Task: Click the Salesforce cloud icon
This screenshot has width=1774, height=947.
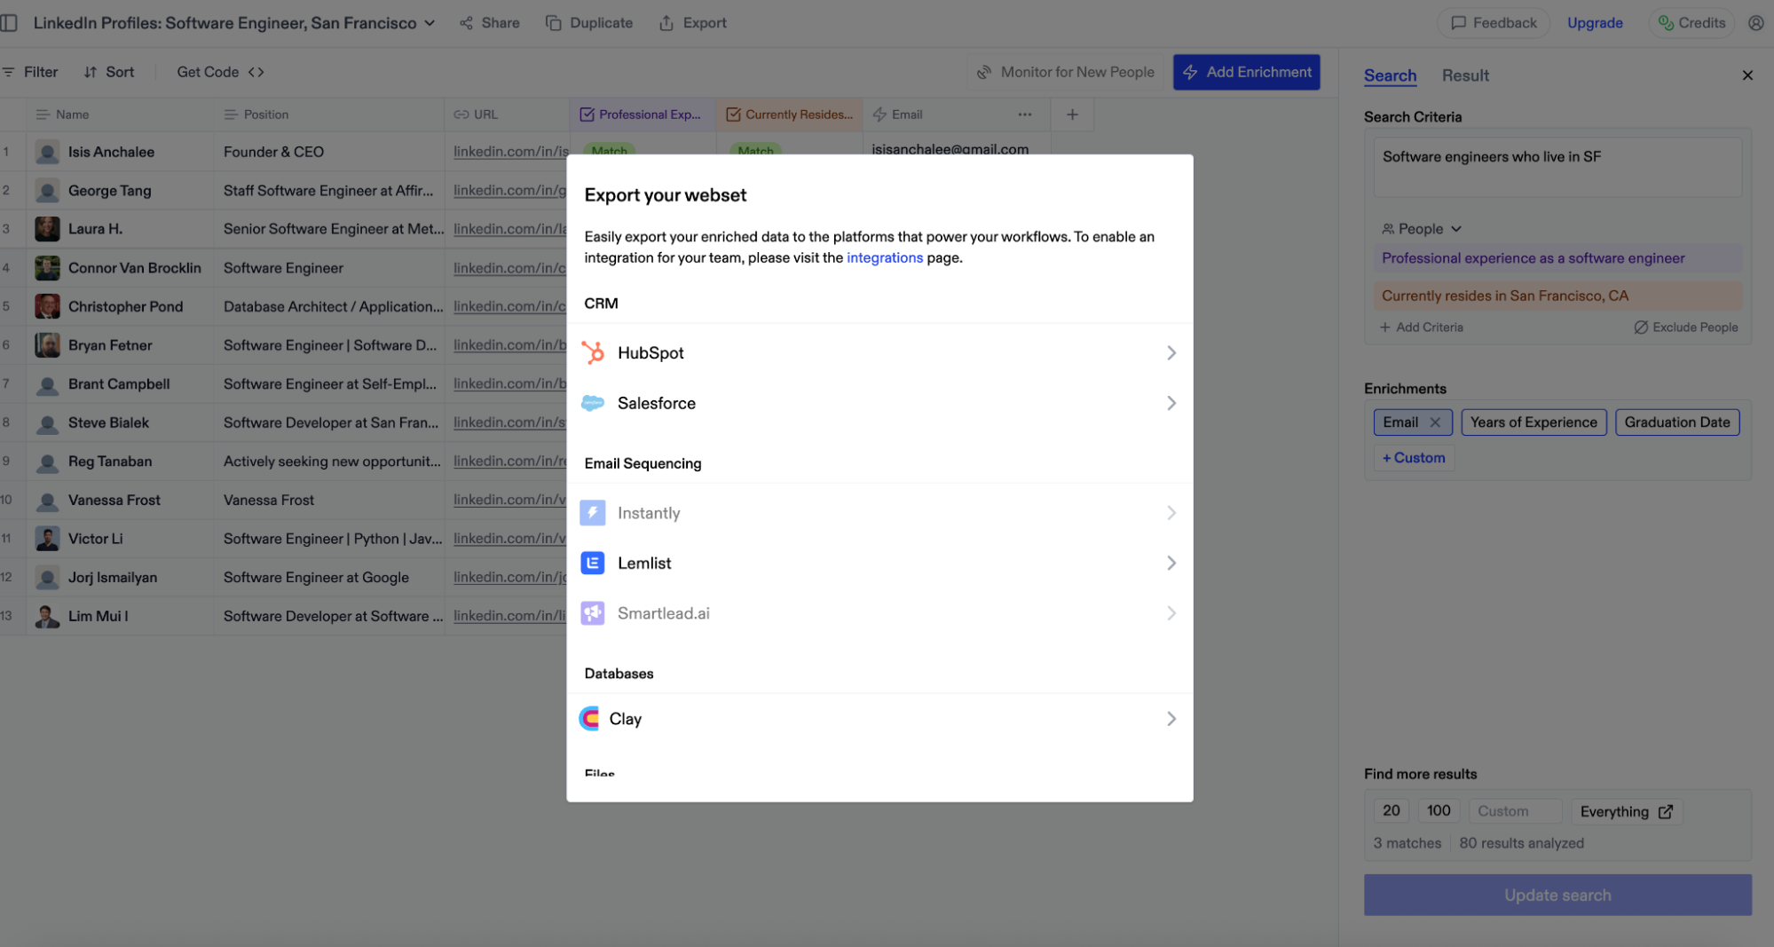Action: click(593, 403)
